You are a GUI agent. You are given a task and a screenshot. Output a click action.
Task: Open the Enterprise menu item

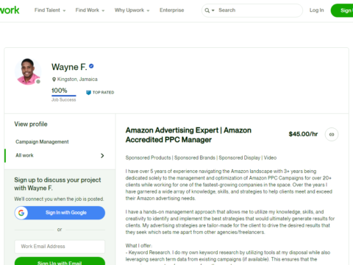tap(172, 10)
